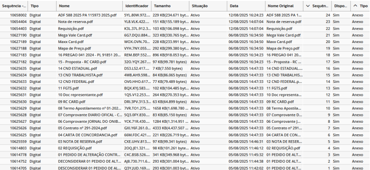Click Nome Original 14 CND ESTADUAL
This screenshot has height=170, width=370.
285,68
